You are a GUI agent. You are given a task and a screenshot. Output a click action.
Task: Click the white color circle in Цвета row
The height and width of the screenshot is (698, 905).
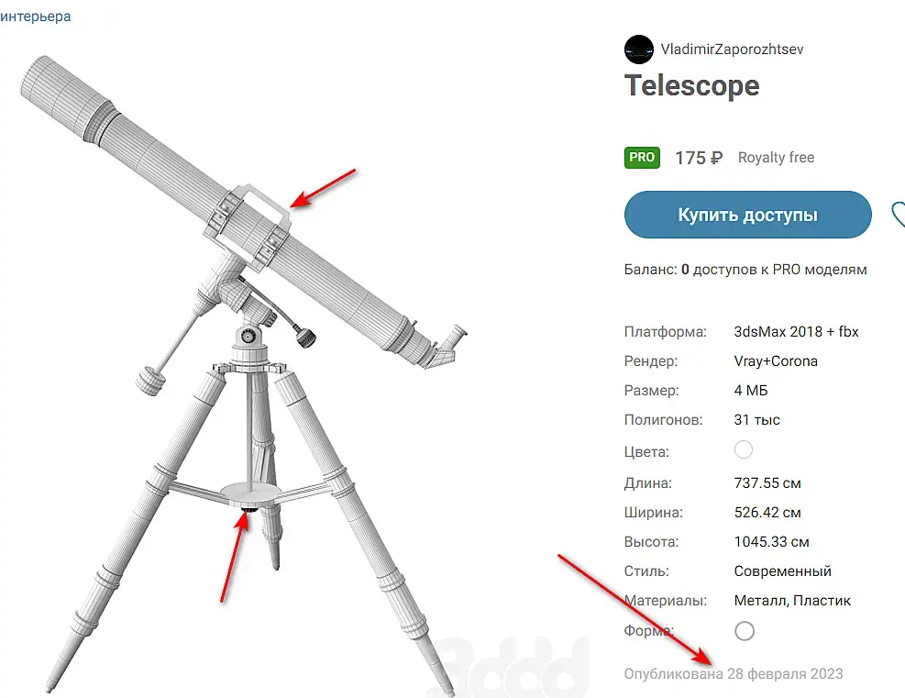(744, 449)
